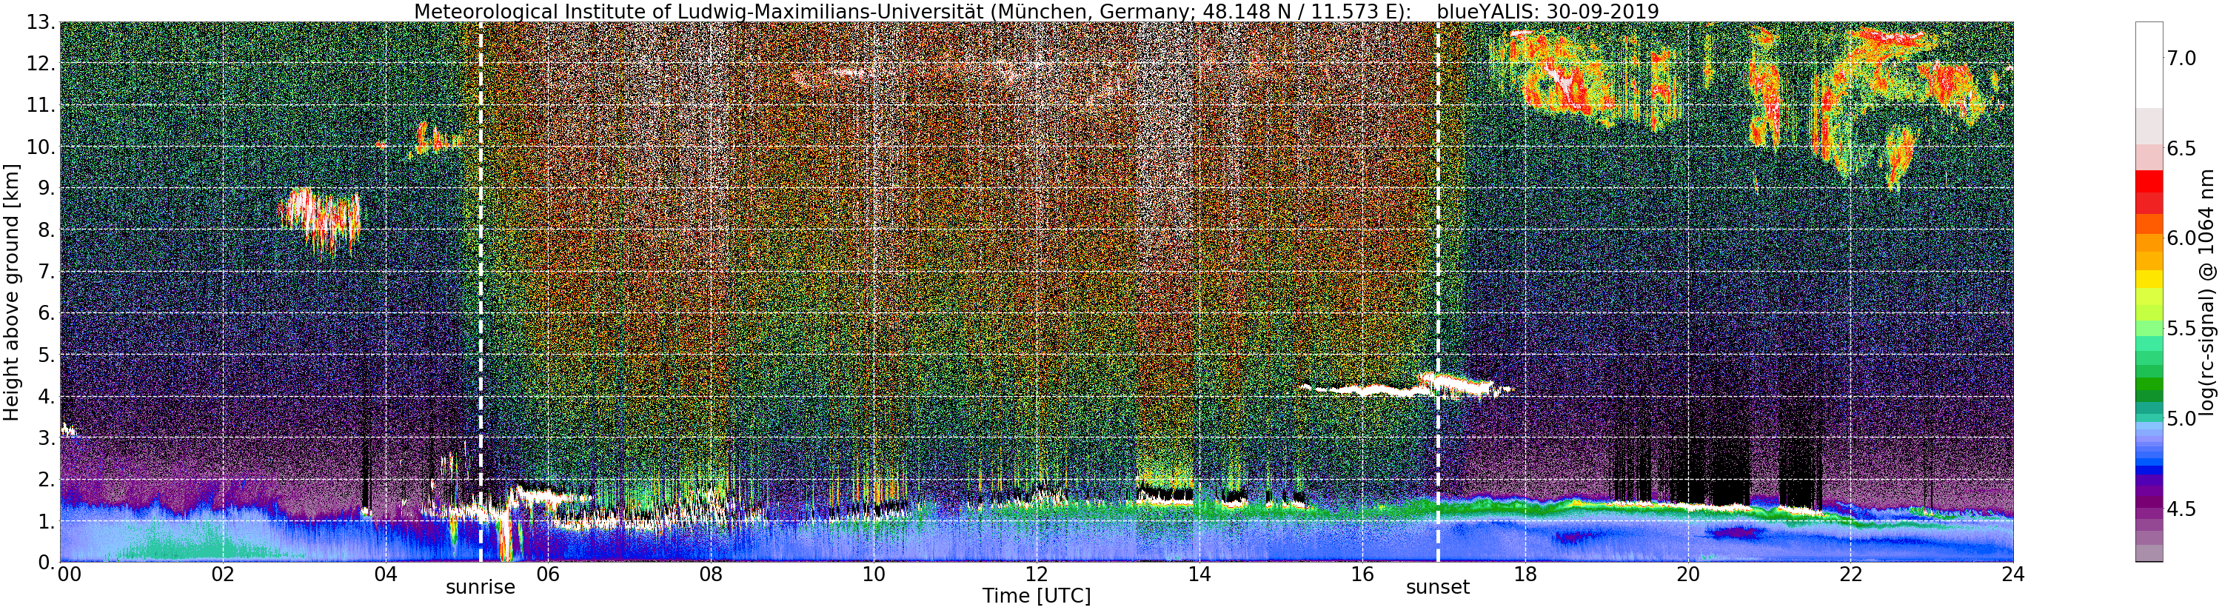2222x610 pixels.
Task: Click the x-axis tick label '24'
Action: tap(2013, 574)
